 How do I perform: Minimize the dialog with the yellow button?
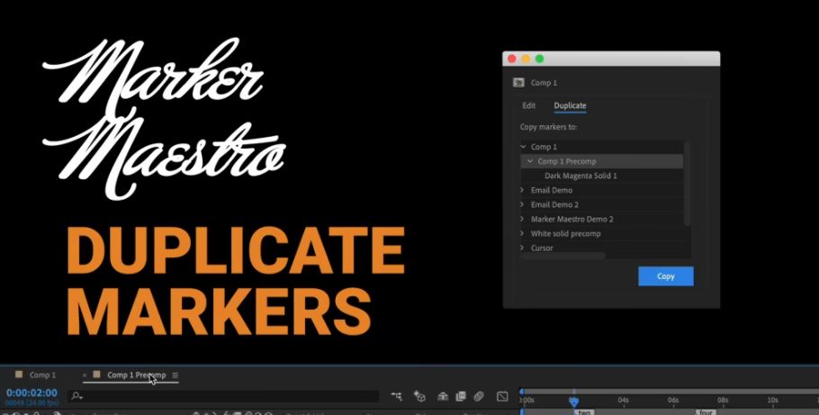[x=526, y=59]
